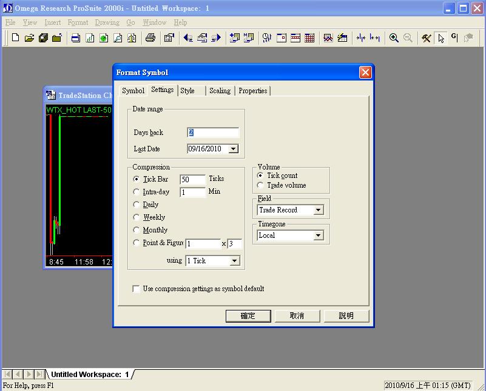Click the balance scales page icon
This screenshot has height=391, width=486.
pos(132,38)
